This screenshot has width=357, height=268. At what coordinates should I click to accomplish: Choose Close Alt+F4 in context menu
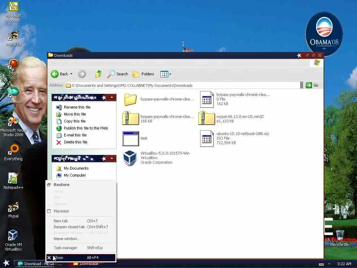point(81,258)
